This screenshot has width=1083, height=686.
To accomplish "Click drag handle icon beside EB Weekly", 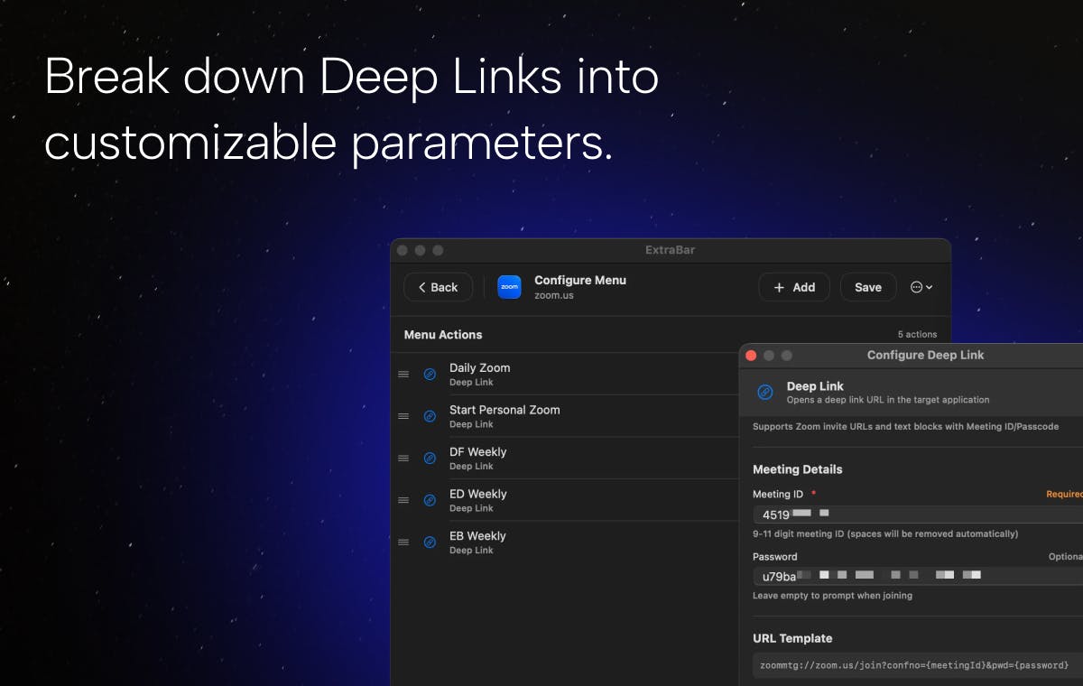I will pyautogui.click(x=403, y=542).
